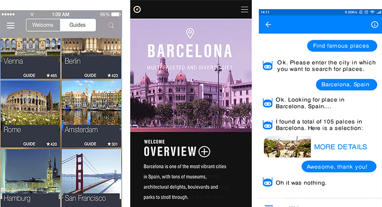The height and width of the screenshot is (207, 382).
Task: Click the Wi-Fi icon in the chat status bar
Action: 372,12
